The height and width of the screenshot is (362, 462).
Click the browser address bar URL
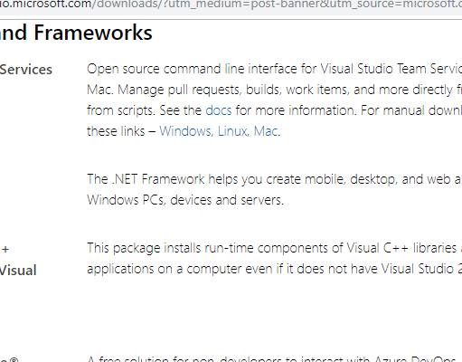click(x=231, y=5)
